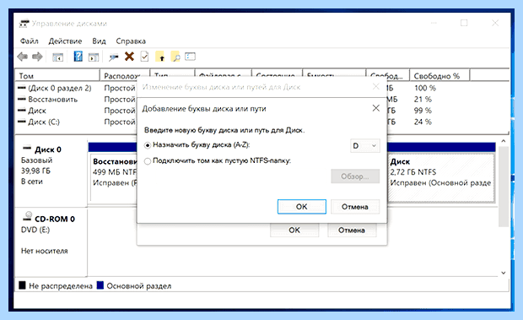Click the red X delete toolbar icon
The width and height of the screenshot is (523, 320).
(x=129, y=57)
